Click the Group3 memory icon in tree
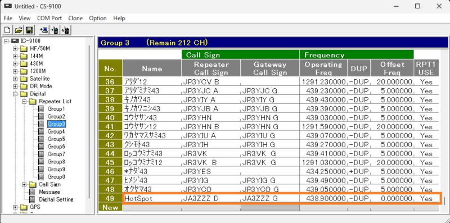 [x=42, y=124]
